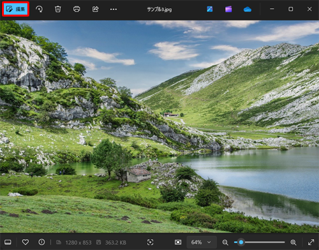Show the filmstrip with bottom-left icon
The height and width of the screenshot is (250, 319).
8,242
